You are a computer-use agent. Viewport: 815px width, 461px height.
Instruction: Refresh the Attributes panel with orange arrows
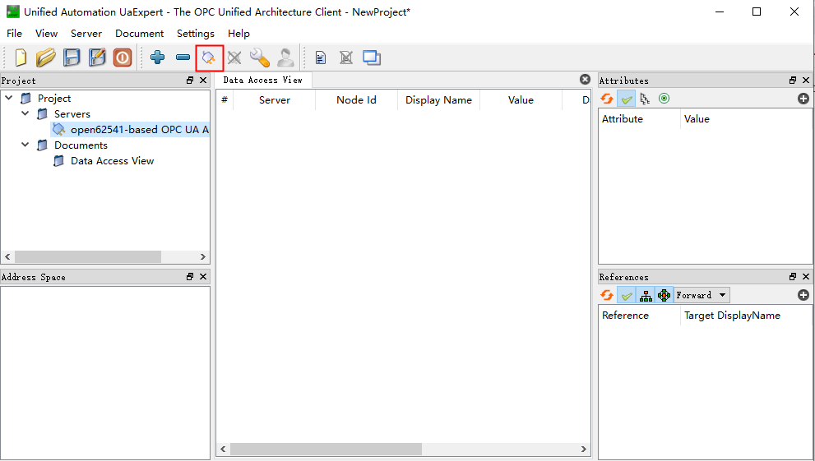(607, 99)
